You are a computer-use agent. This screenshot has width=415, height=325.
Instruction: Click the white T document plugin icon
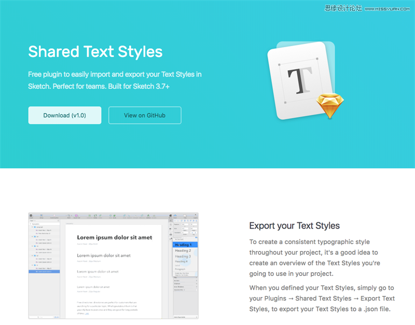point(300,81)
